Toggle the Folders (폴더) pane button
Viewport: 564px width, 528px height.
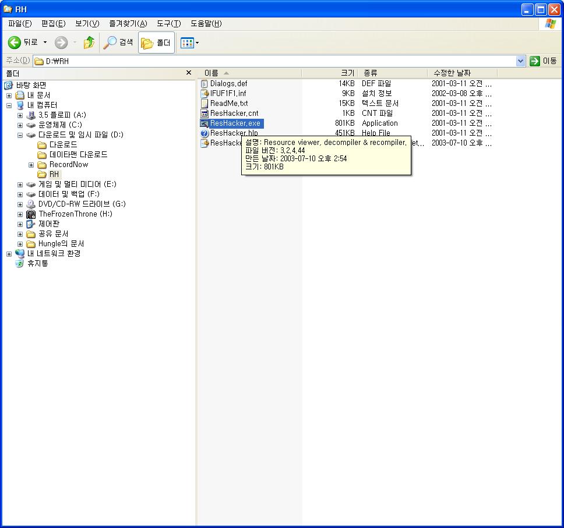(156, 42)
